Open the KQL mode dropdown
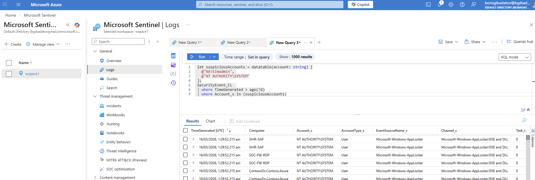The image size is (535, 180). tap(515, 57)
